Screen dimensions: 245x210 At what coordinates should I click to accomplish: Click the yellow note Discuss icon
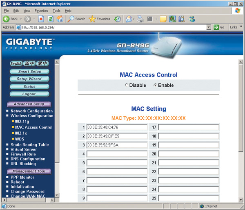[163, 19]
